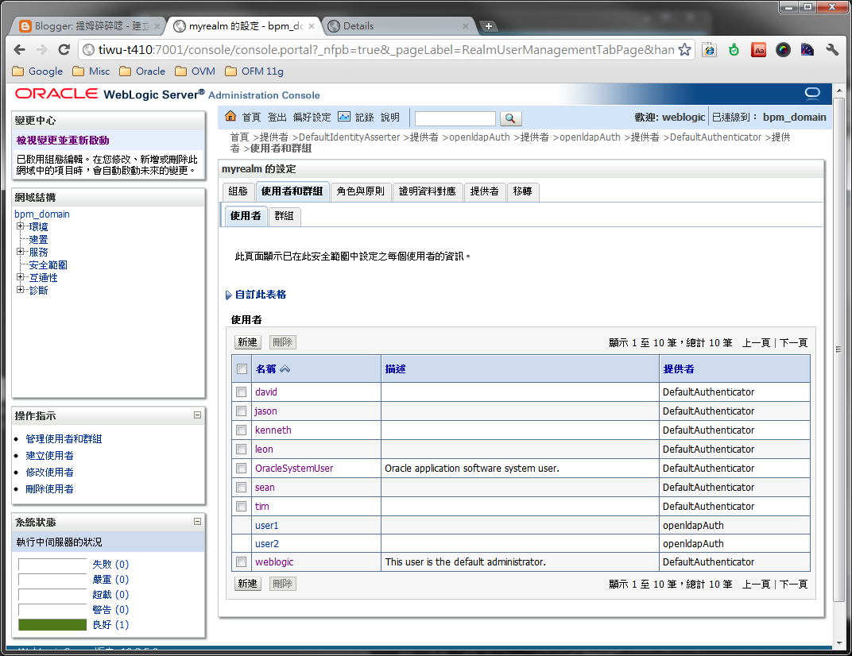Click the round color picker extension icon
The height and width of the screenshot is (656, 852).
click(783, 50)
